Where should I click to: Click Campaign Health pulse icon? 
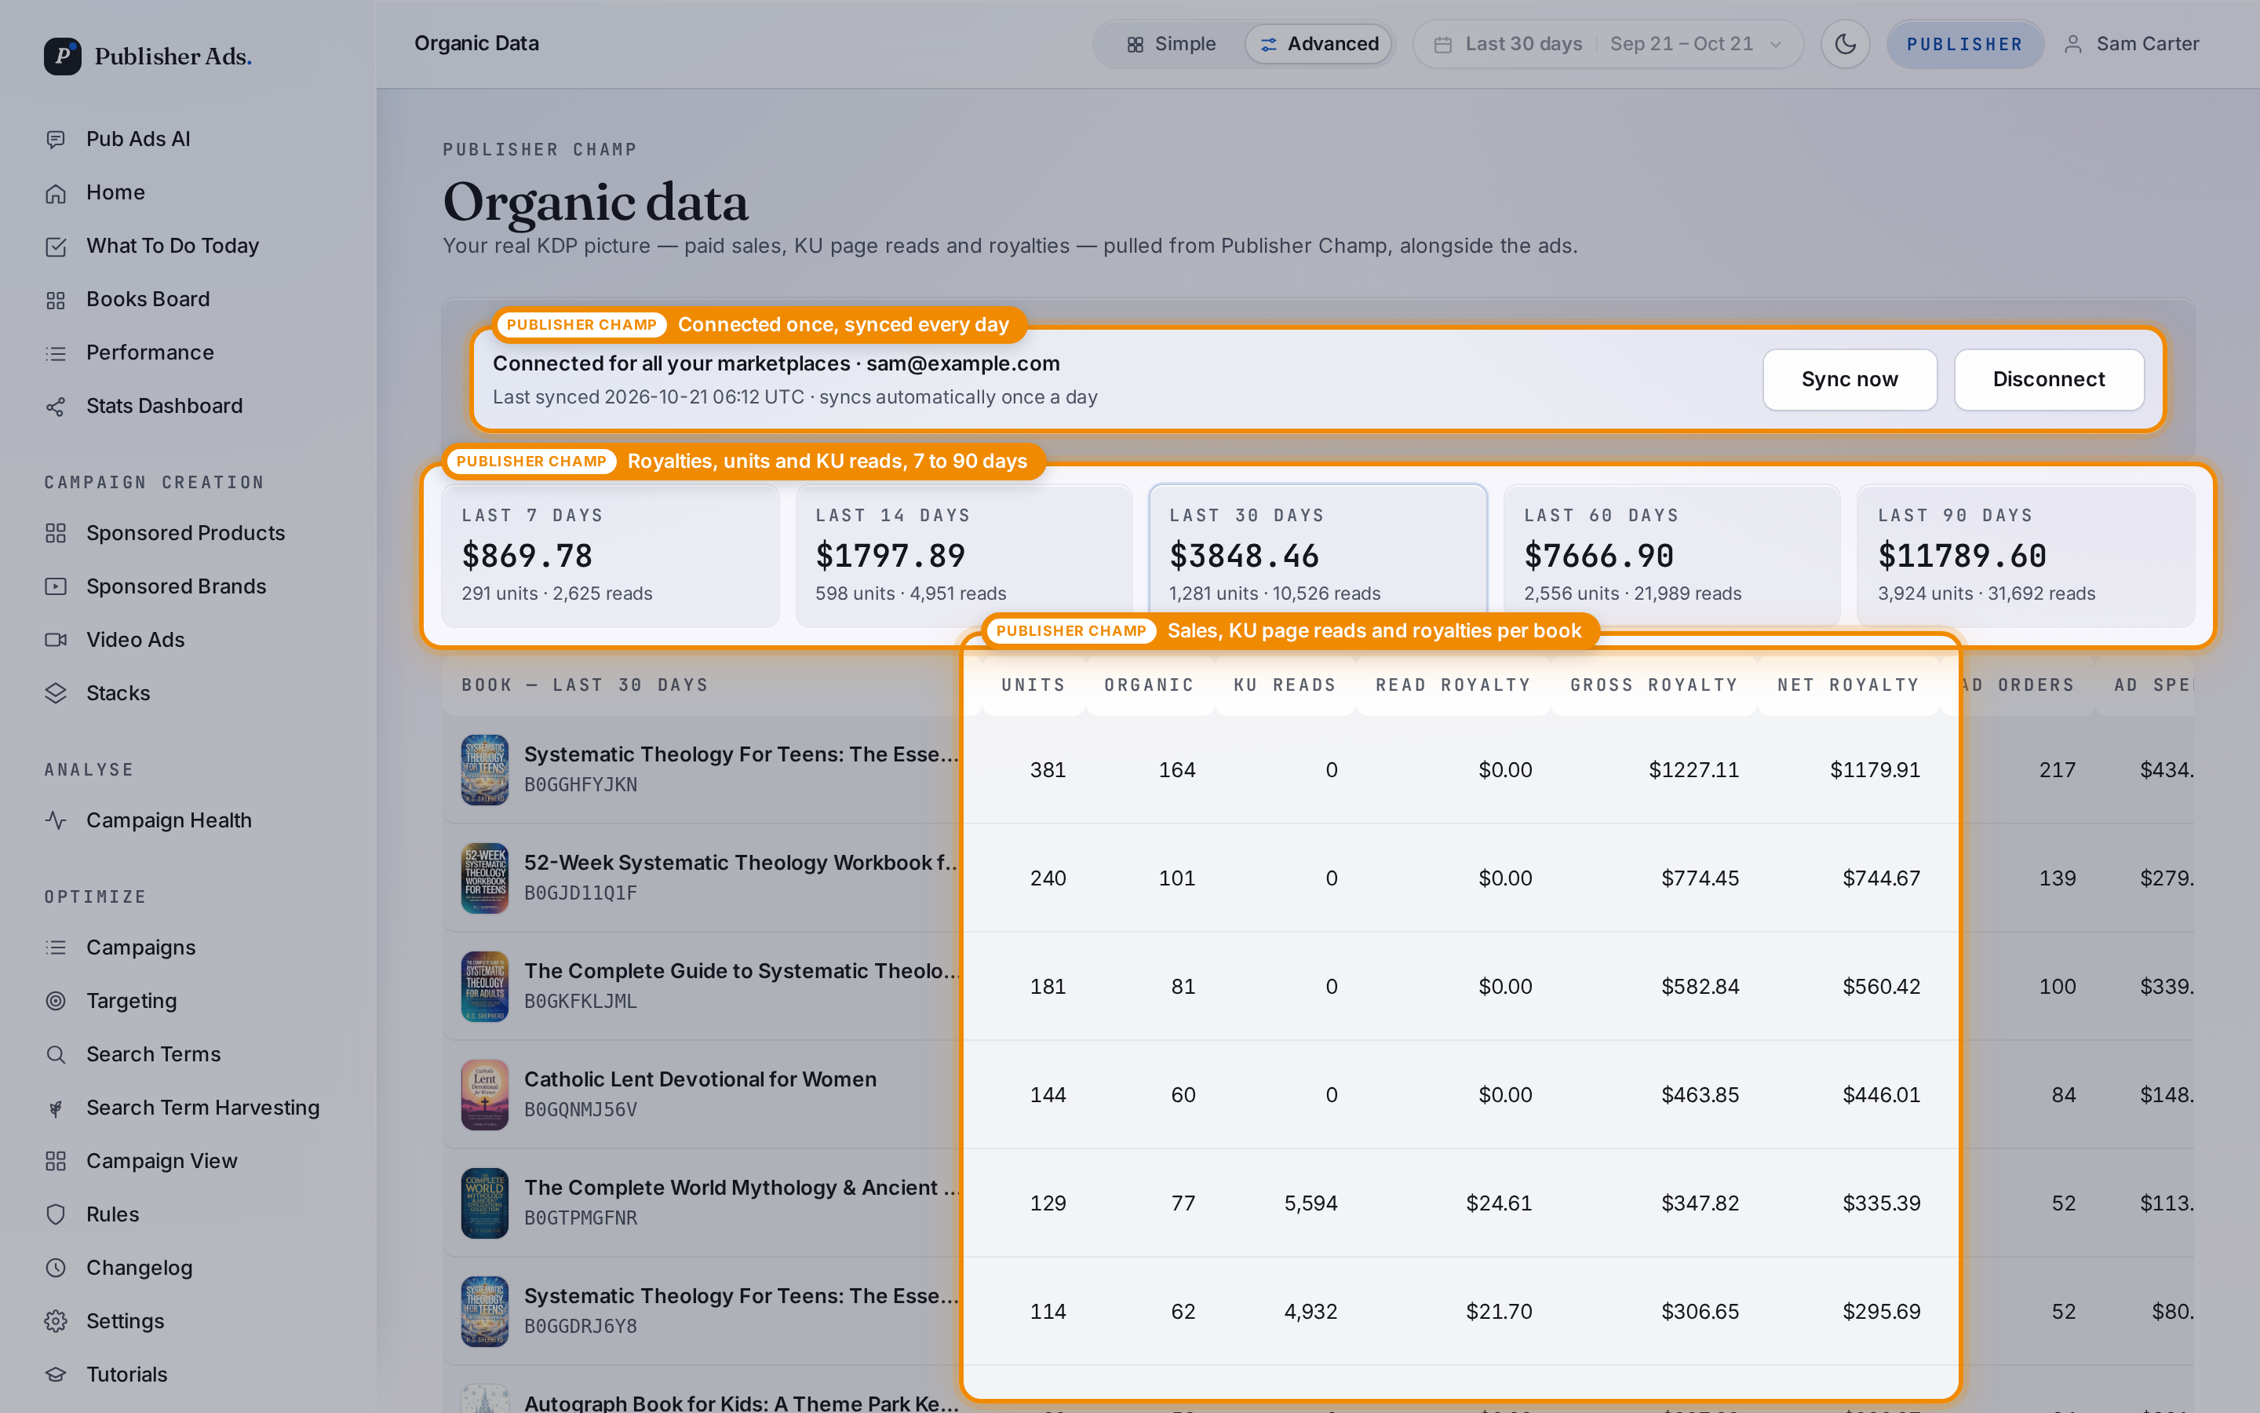[56, 820]
